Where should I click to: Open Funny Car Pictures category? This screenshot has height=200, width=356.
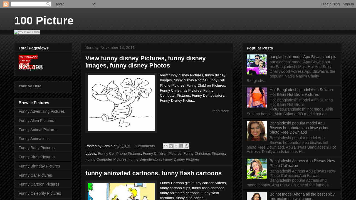pos(35,175)
